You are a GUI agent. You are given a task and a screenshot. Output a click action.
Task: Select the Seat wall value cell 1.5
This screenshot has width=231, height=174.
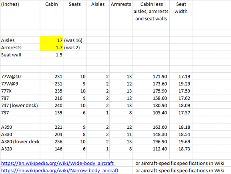[x=52, y=55]
